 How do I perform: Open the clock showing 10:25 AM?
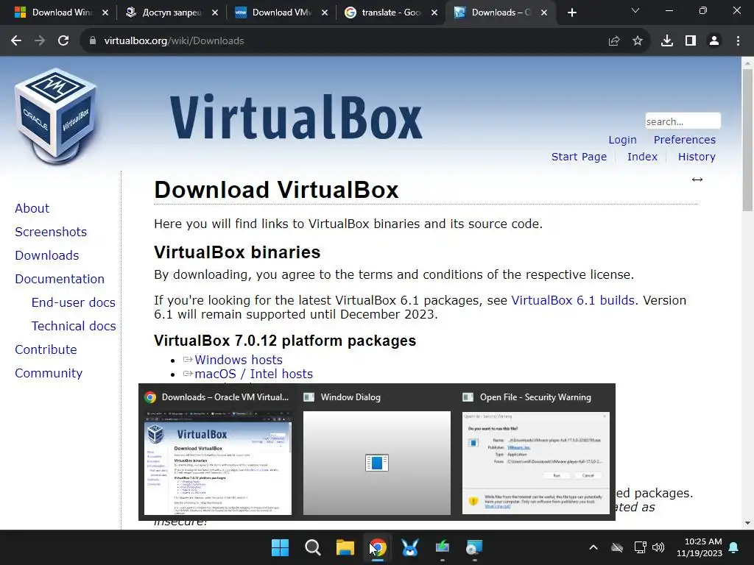pyautogui.click(x=700, y=547)
